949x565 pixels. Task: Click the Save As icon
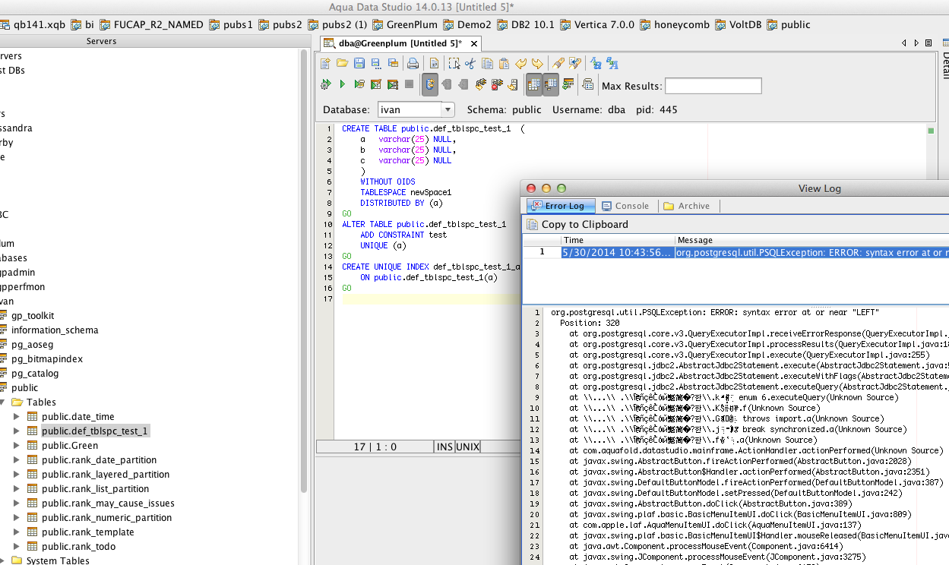pyautogui.click(x=376, y=64)
